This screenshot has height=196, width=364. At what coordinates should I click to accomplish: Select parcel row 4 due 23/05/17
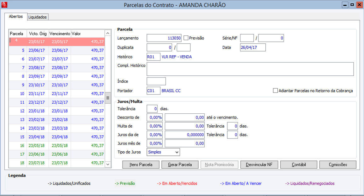(57, 42)
